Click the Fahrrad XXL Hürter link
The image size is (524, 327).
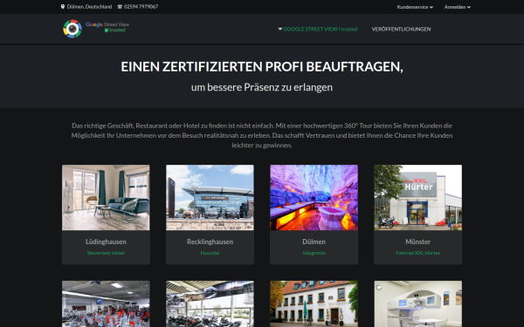tap(418, 253)
